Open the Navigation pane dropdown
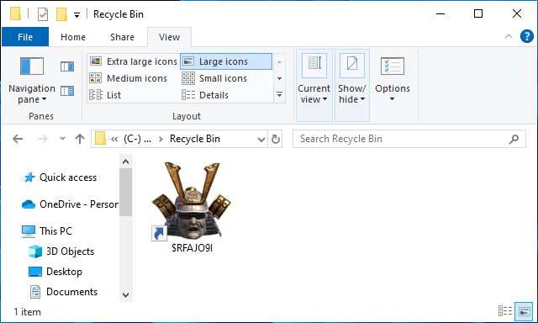This screenshot has height=323, width=538. [32, 80]
